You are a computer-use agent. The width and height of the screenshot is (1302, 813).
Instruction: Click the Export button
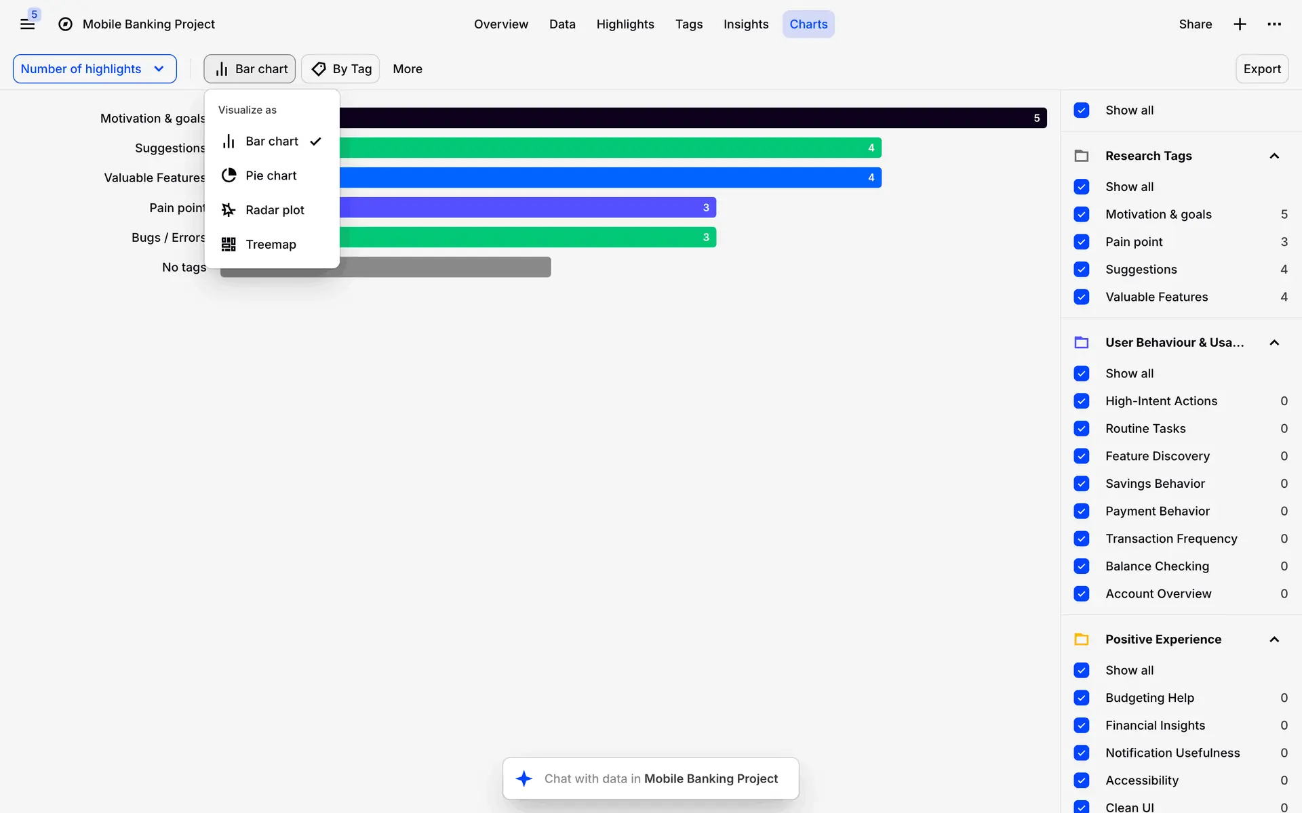point(1261,69)
